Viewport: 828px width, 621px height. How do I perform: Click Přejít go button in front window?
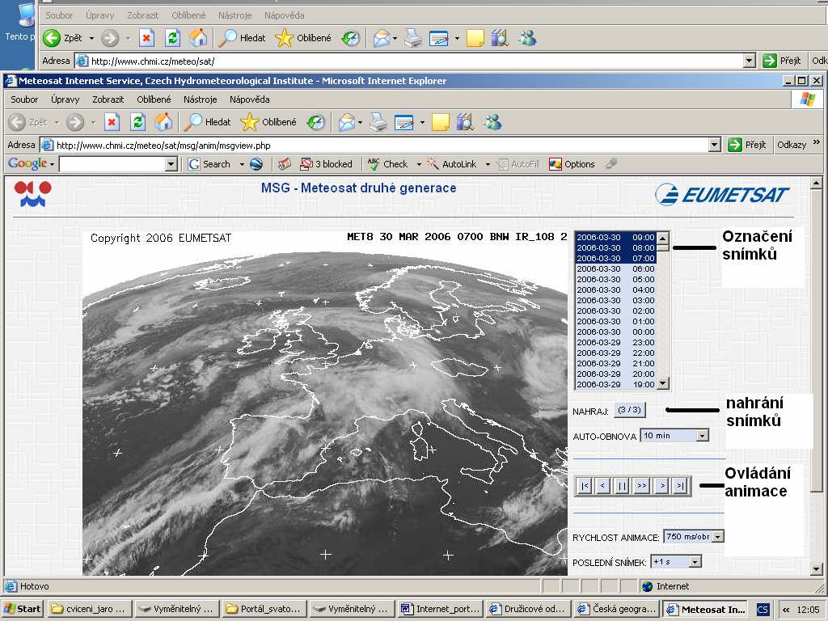click(746, 145)
